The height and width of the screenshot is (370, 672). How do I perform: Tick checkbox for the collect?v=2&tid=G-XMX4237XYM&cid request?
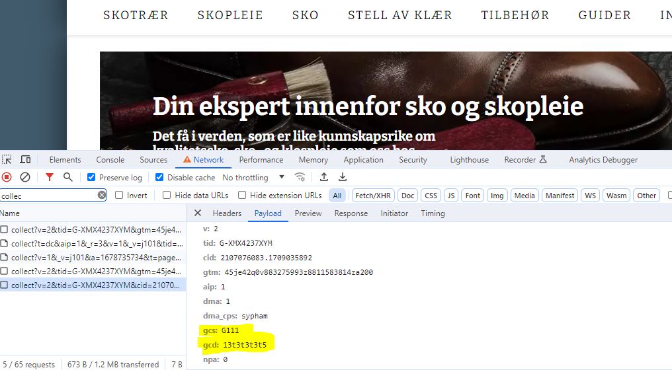pyautogui.click(x=4, y=285)
